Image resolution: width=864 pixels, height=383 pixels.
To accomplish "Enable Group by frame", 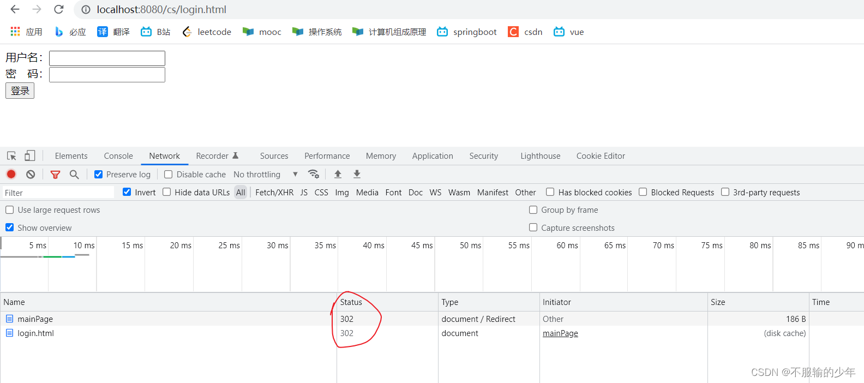I will coord(533,210).
